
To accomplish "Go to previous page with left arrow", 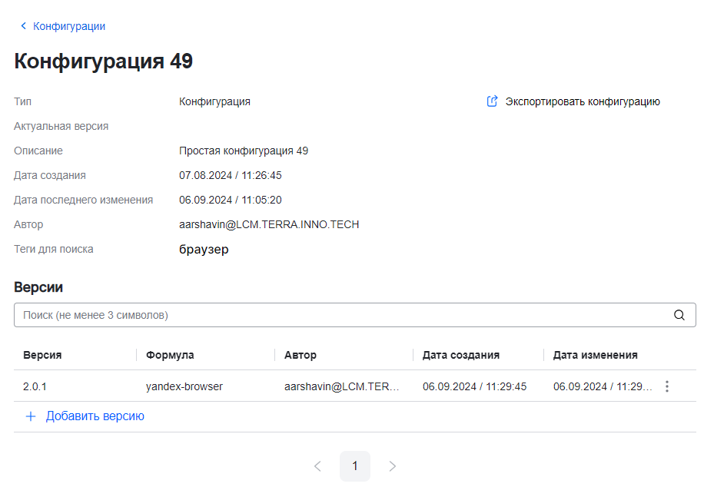I will click(317, 466).
